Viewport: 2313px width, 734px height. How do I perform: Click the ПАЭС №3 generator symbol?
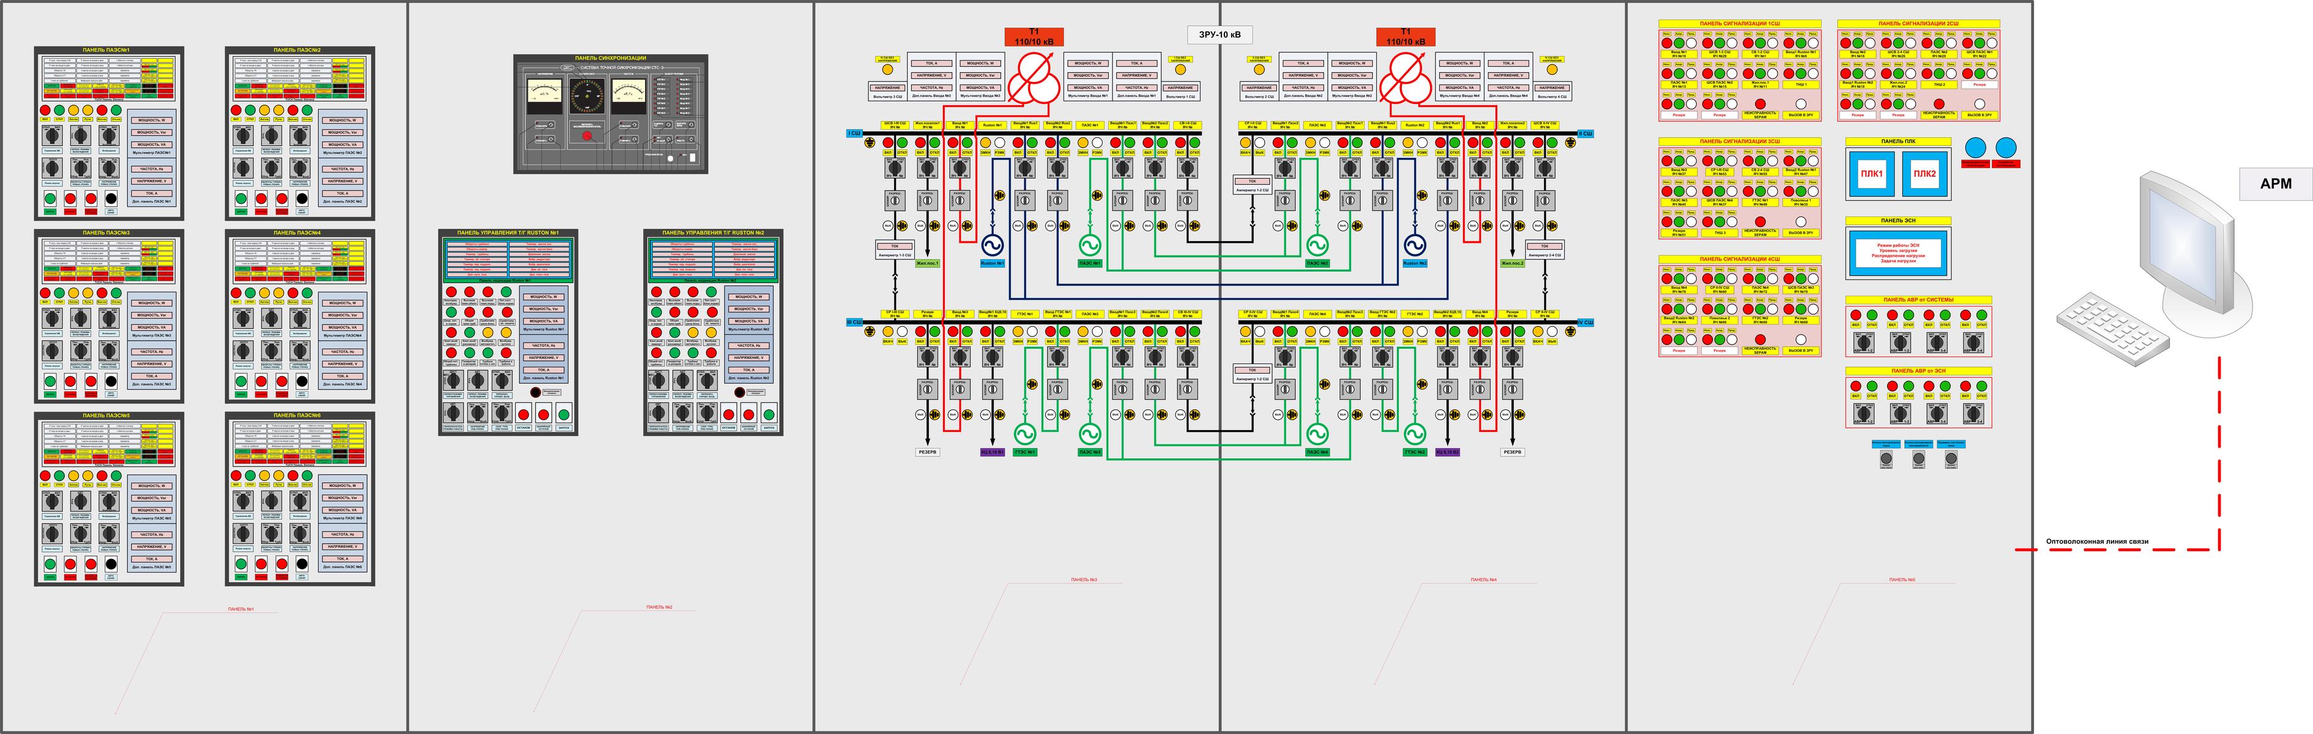(1089, 434)
